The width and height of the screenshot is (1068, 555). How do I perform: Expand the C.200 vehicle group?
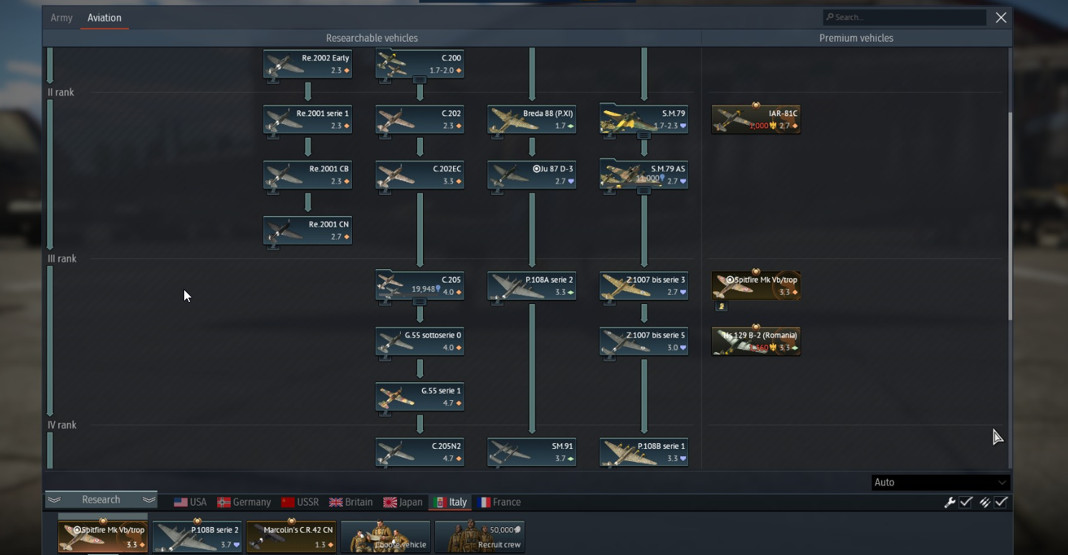point(420,80)
